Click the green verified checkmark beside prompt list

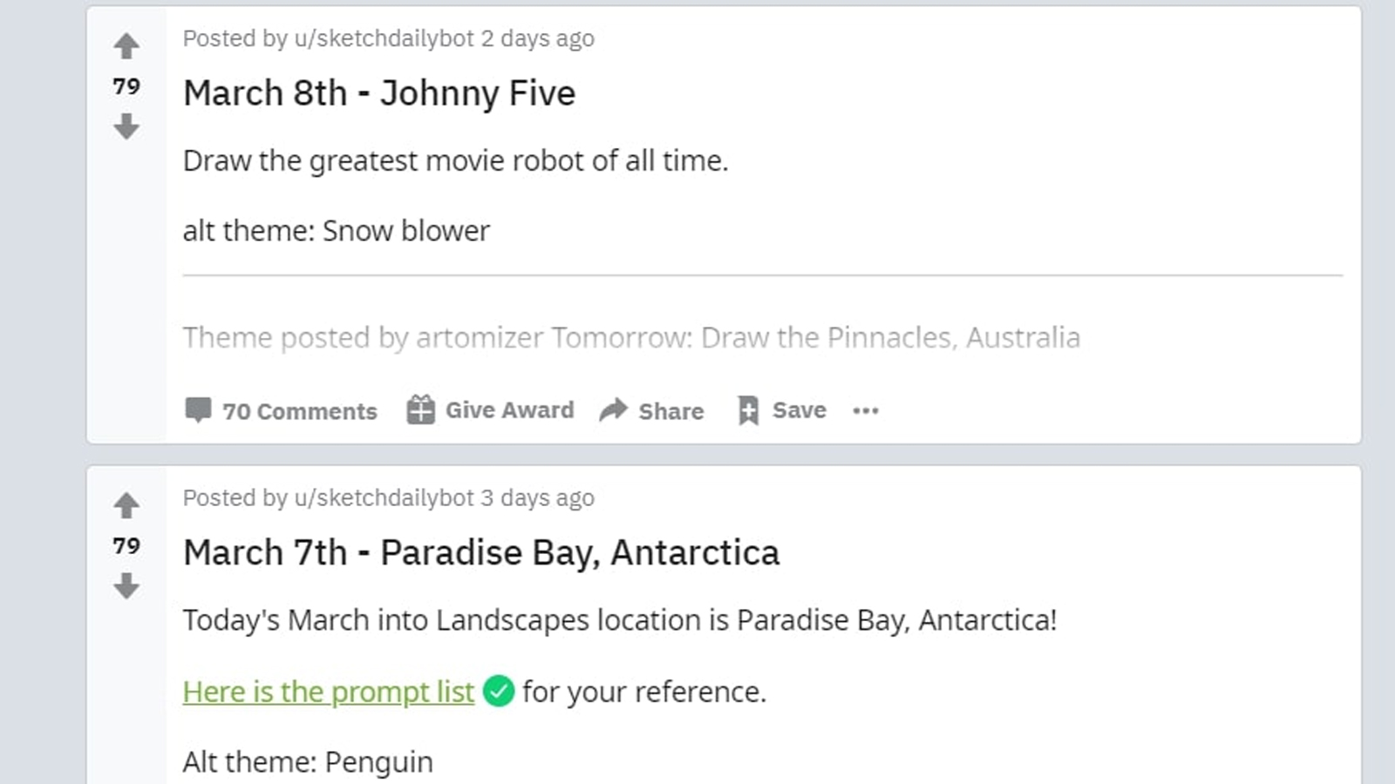pyautogui.click(x=499, y=692)
